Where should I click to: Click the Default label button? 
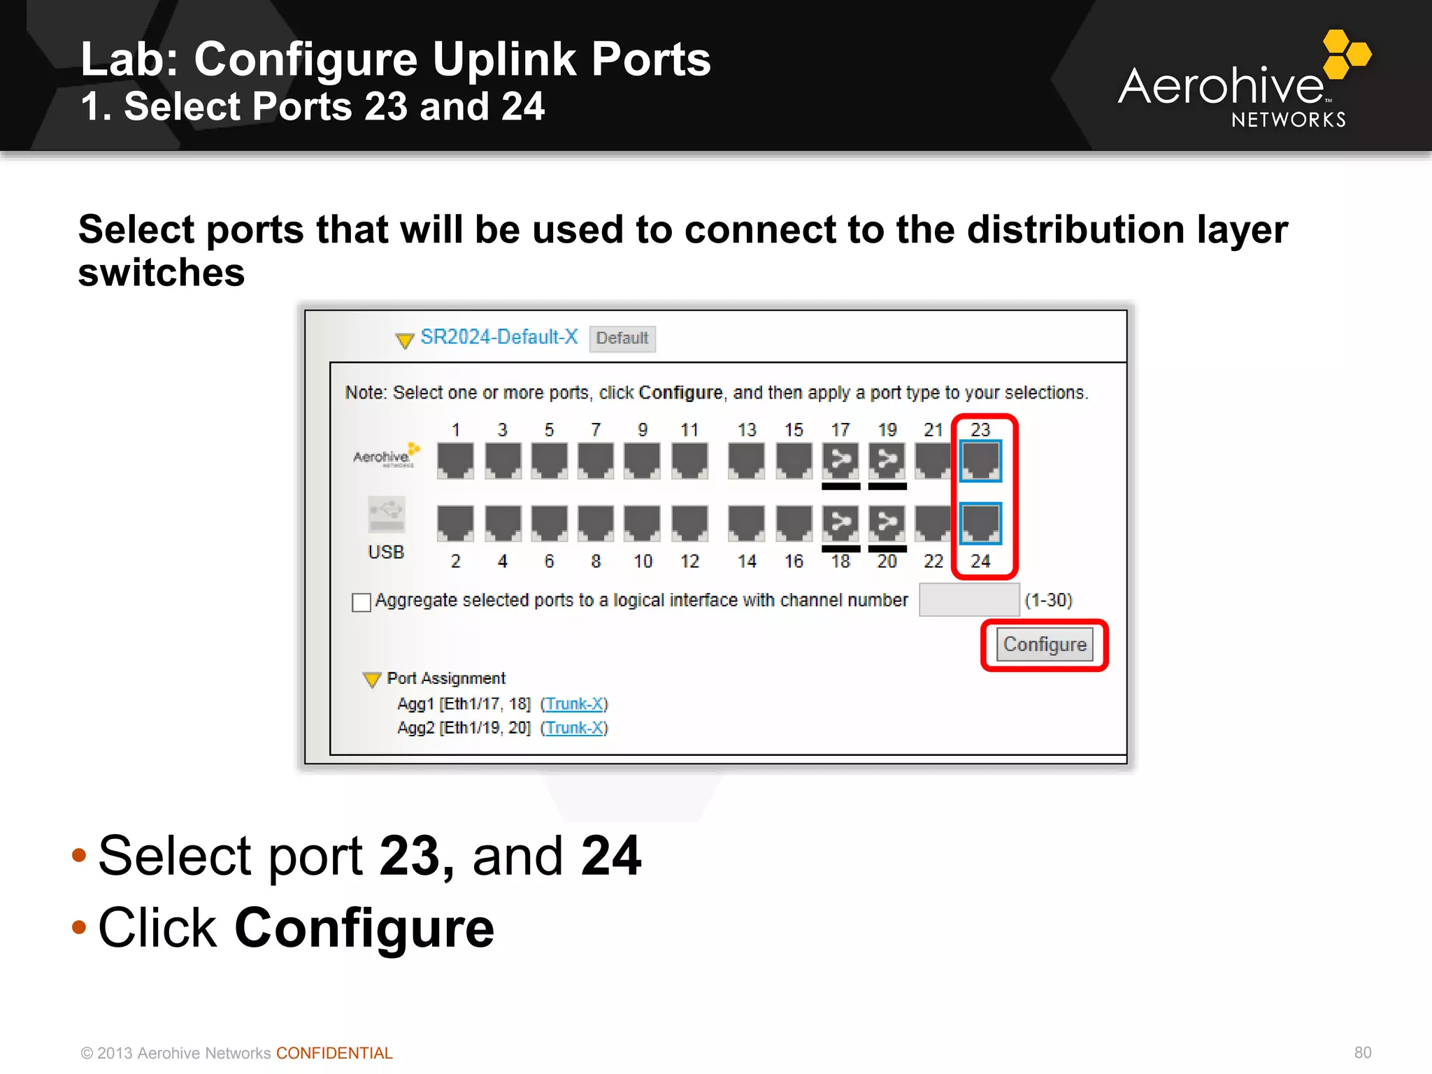pyautogui.click(x=622, y=338)
